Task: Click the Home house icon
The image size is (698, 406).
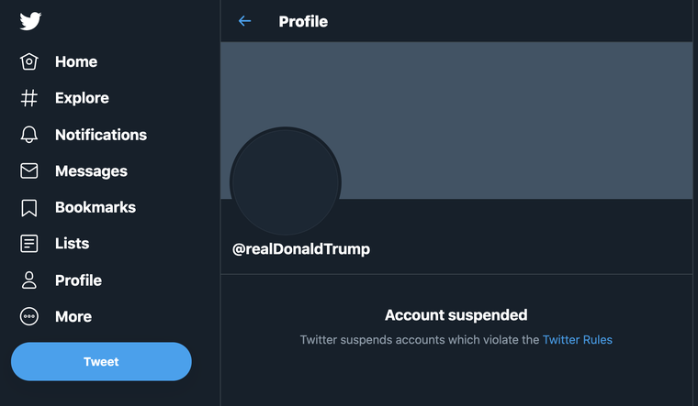Action: click(29, 61)
